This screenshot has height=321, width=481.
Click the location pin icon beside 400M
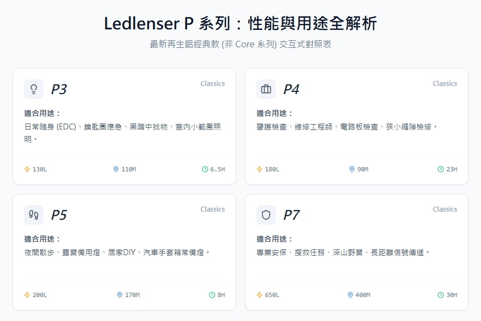[x=350, y=295]
